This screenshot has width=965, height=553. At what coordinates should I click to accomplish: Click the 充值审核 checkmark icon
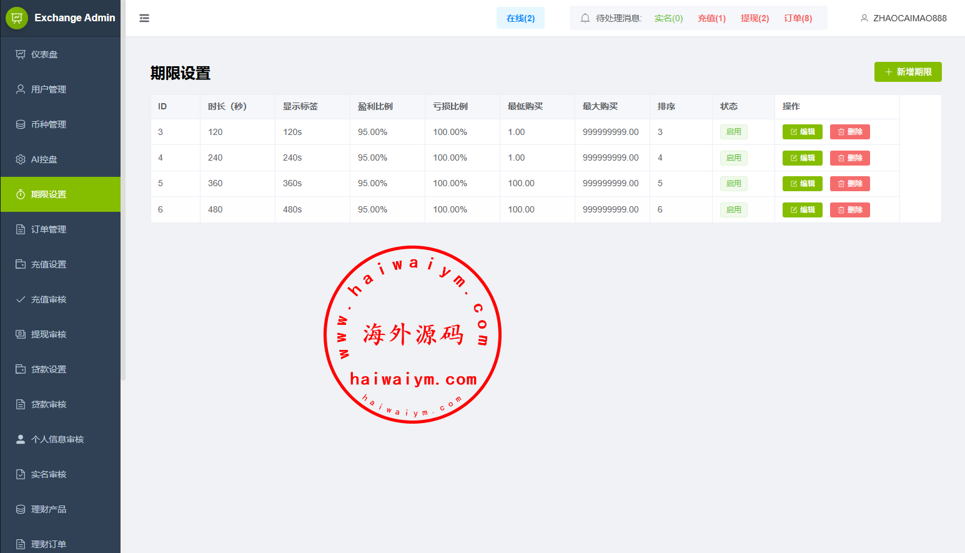pos(21,299)
